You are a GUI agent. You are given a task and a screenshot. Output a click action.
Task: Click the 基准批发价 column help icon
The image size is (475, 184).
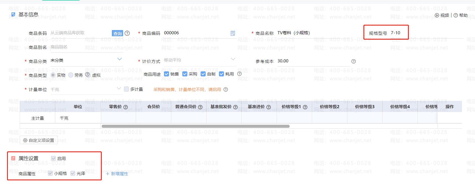[236, 107]
